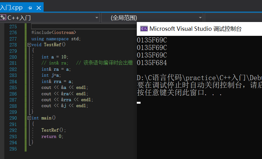Pin the 入门.cpp editor tab
Viewport: 262px width, 159px height.
pyautogui.click(x=30, y=8)
